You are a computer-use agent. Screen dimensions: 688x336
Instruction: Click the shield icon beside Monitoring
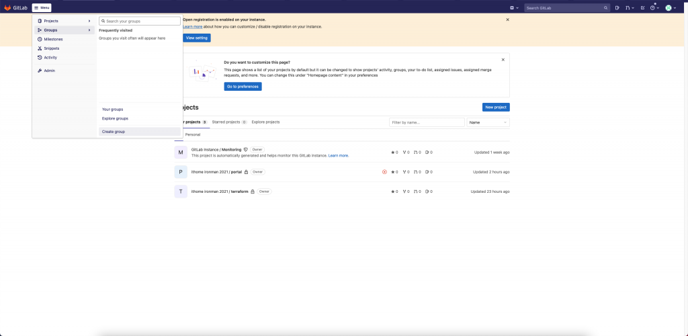click(x=246, y=150)
